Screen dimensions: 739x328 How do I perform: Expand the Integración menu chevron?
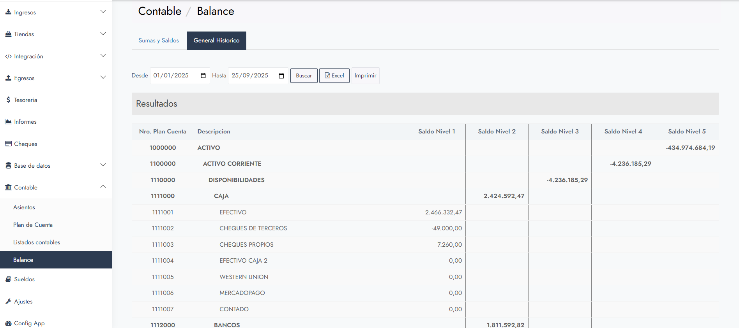(x=103, y=56)
